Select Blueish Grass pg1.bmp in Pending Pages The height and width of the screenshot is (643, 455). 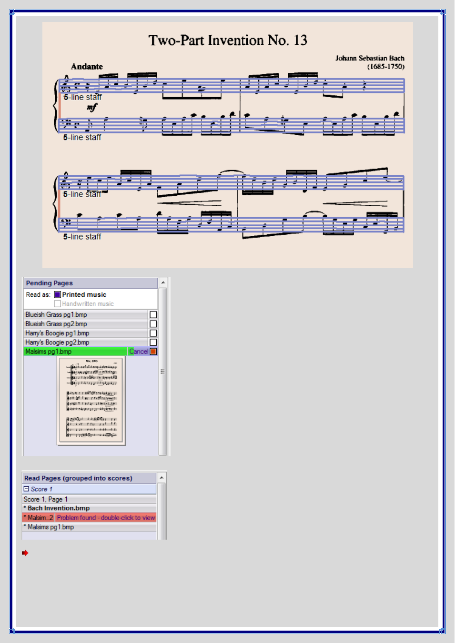pyautogui.click(x=86, y=315)
